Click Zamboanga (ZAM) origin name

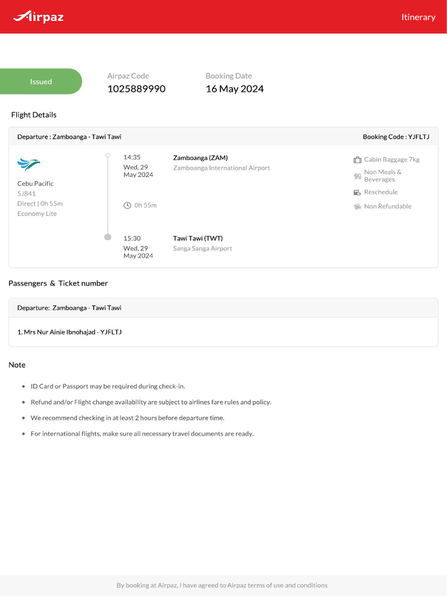pos(200,158)
